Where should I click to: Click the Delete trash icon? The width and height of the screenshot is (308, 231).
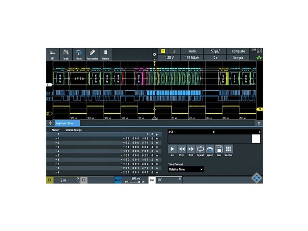[x=105, y=54]
